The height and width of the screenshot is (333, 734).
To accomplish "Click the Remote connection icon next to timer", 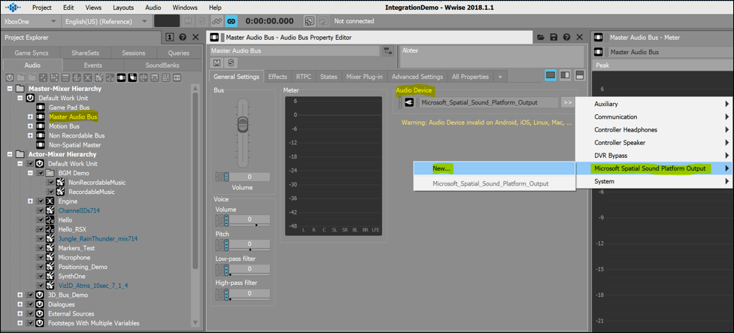I will (x=309, y=21).
